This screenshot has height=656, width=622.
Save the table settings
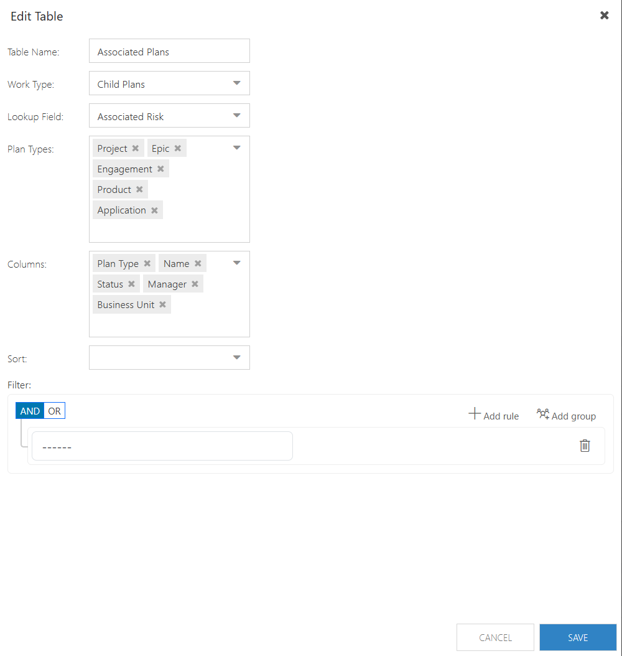point(578,637)
